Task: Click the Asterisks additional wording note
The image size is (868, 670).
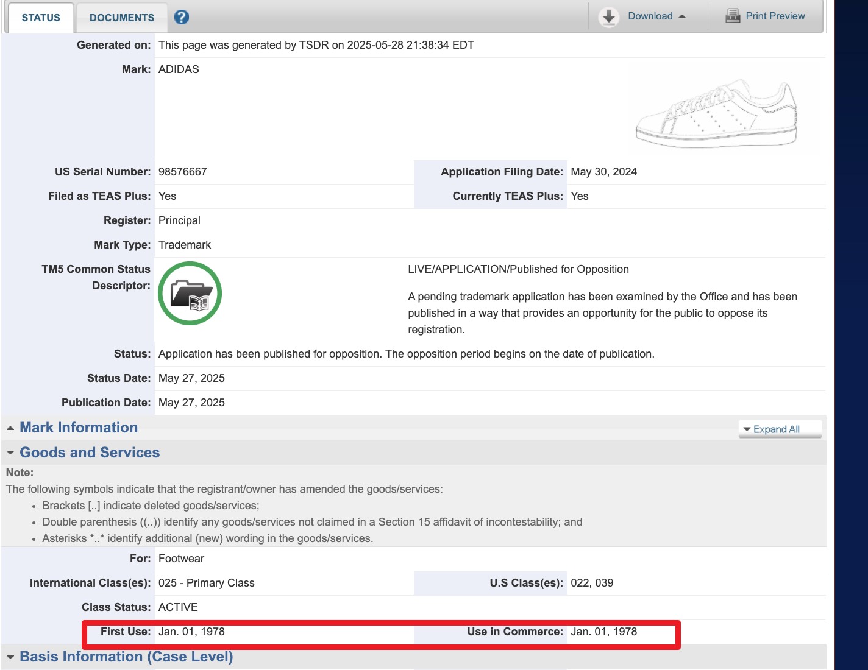Action: (x=207, y=538)
